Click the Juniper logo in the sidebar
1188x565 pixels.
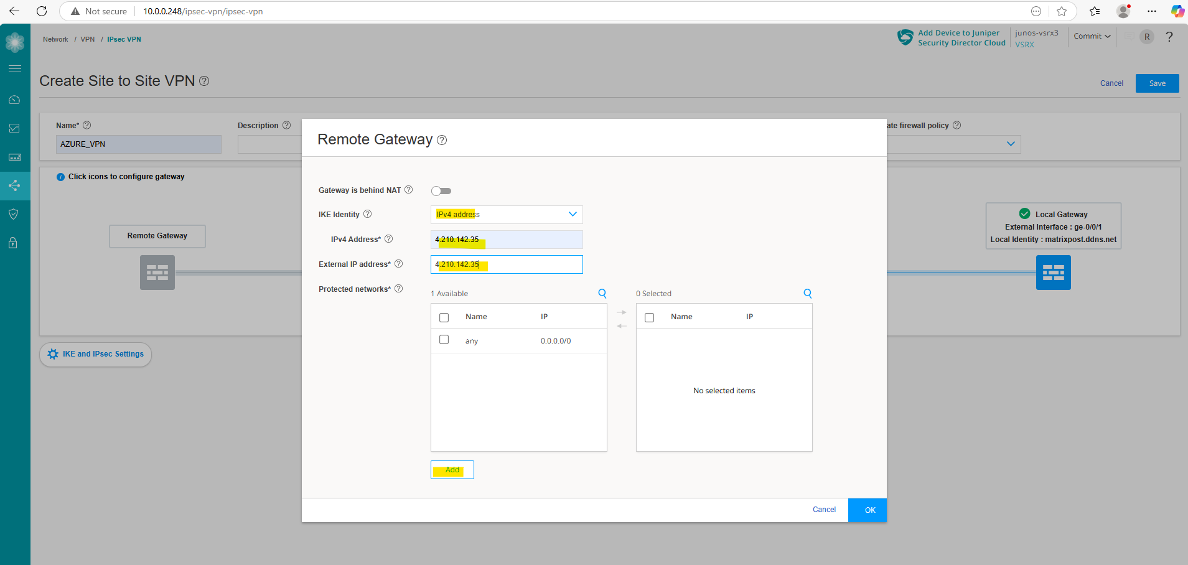[x=15, y=42]
